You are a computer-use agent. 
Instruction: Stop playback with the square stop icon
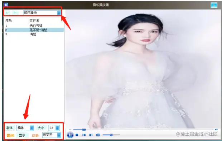tap(77, 135)
